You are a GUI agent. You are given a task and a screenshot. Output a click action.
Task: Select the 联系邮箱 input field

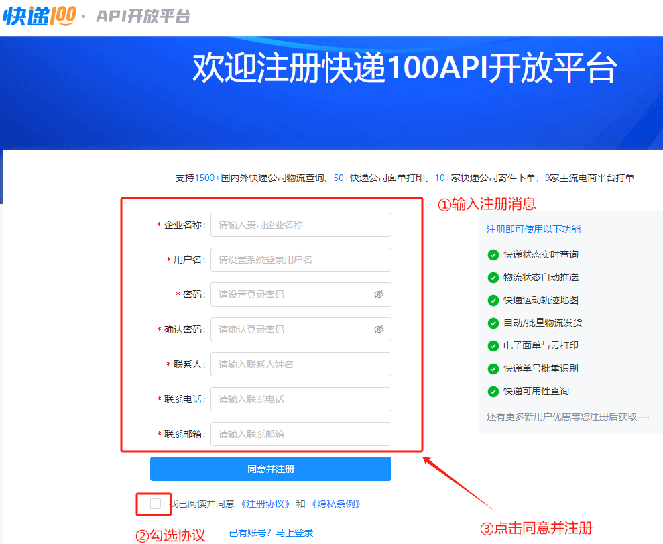300,434
